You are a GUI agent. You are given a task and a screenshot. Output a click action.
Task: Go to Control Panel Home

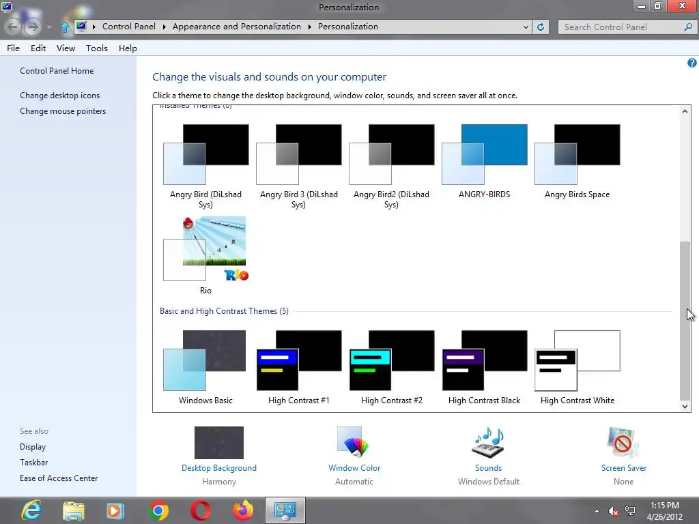tap(57, 71)
